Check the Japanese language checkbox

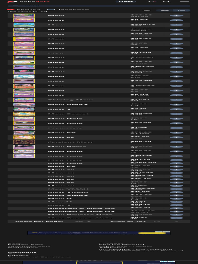51,10
